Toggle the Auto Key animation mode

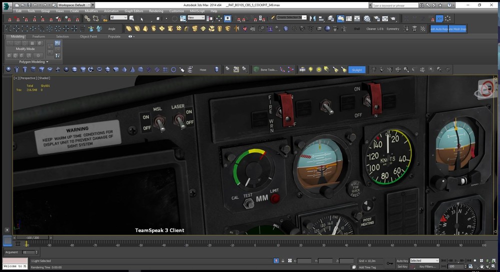point(402,261)
